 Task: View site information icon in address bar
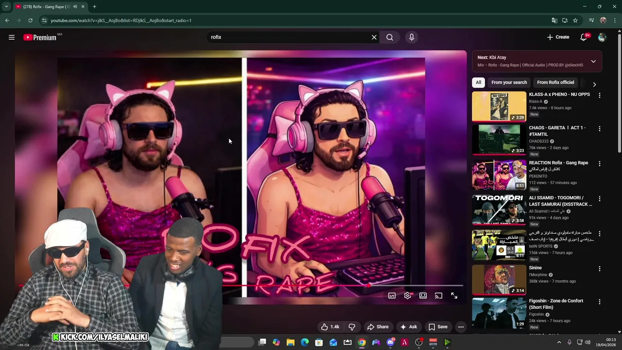44,20
